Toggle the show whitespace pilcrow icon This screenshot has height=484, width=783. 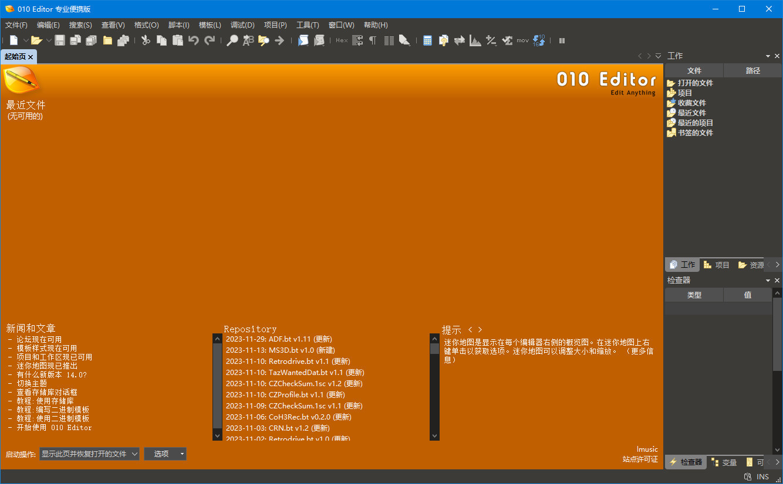coord(372,40)
